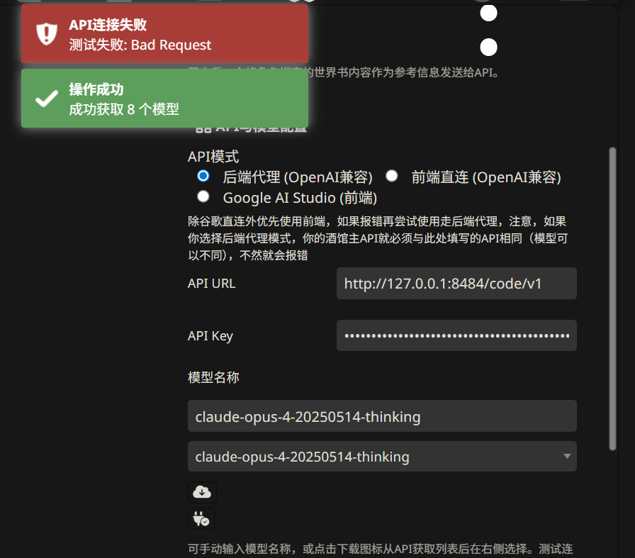Choose the Google AI Studio (前端) radio option
Viewport: 635px width, 558px height.
(x=203, y=196)
